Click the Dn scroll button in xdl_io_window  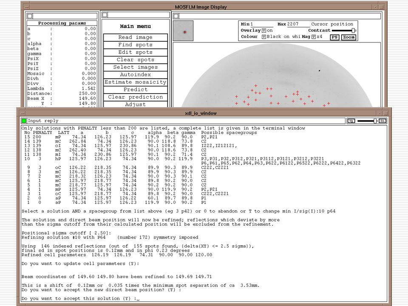click(382, 121)
